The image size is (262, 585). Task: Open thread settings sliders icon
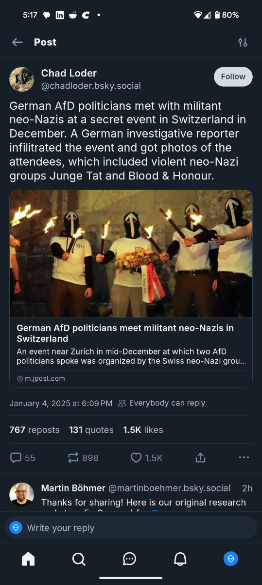click(x=243, y=42)
